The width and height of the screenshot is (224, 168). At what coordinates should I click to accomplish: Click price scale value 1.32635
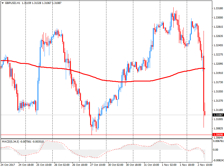(x=218, y=36)
